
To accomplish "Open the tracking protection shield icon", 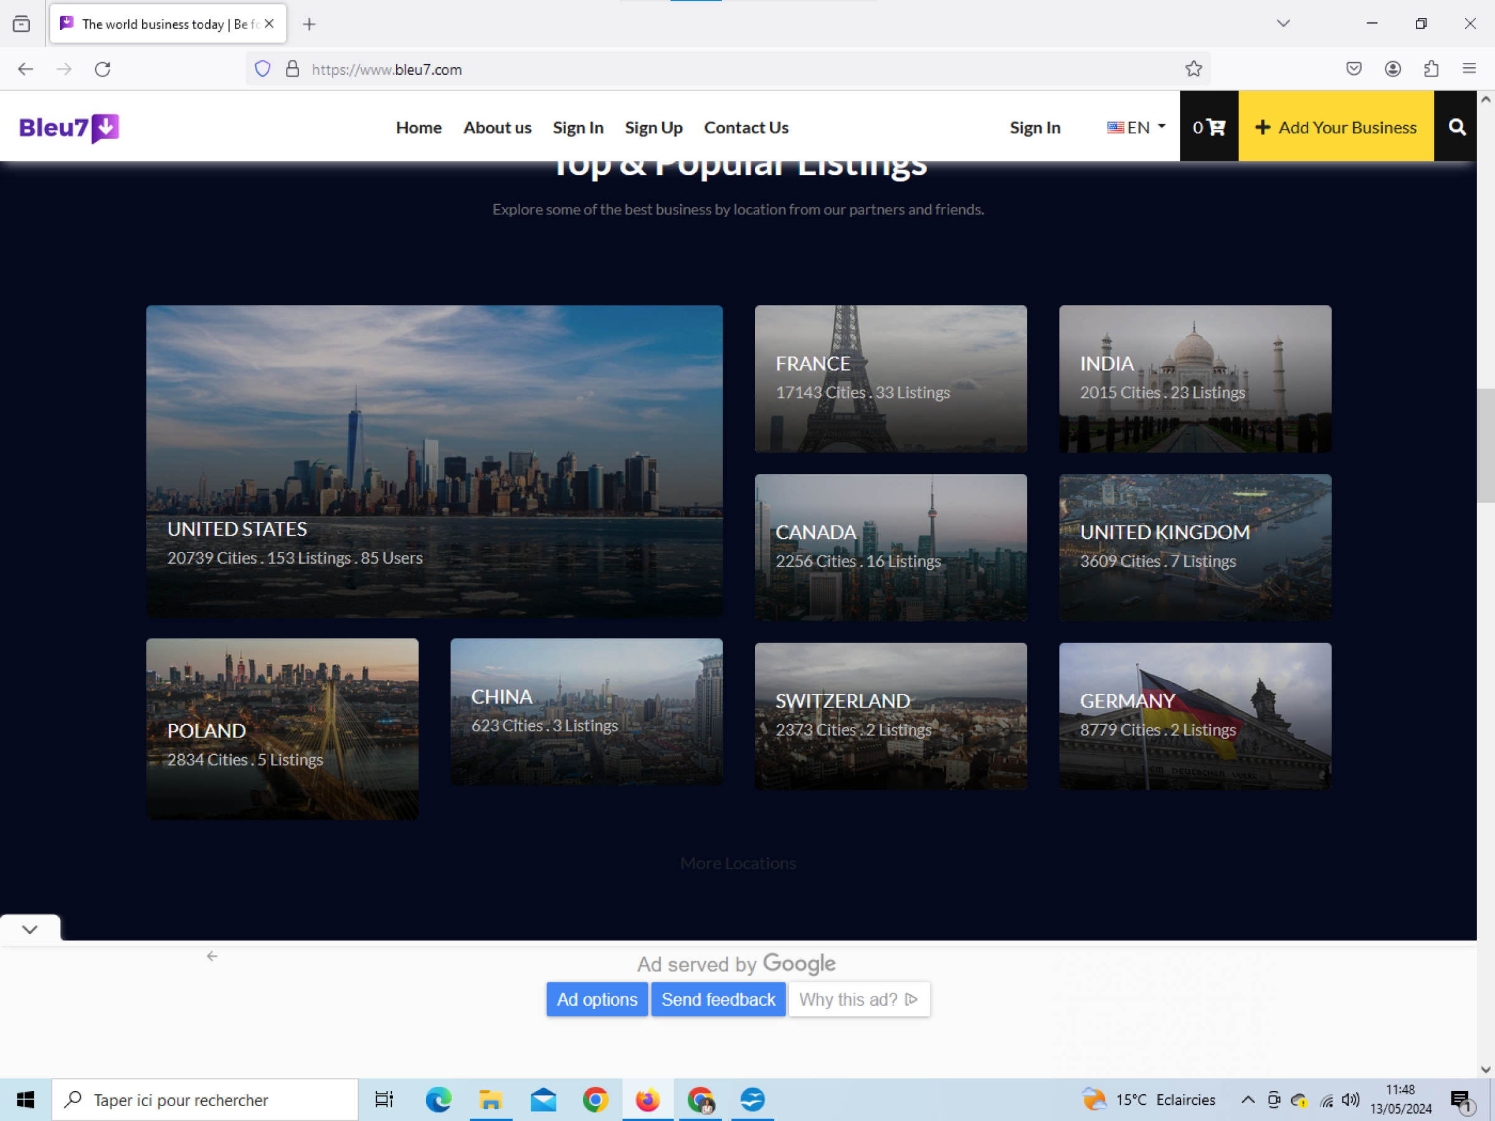I will (x=263, y=69).
